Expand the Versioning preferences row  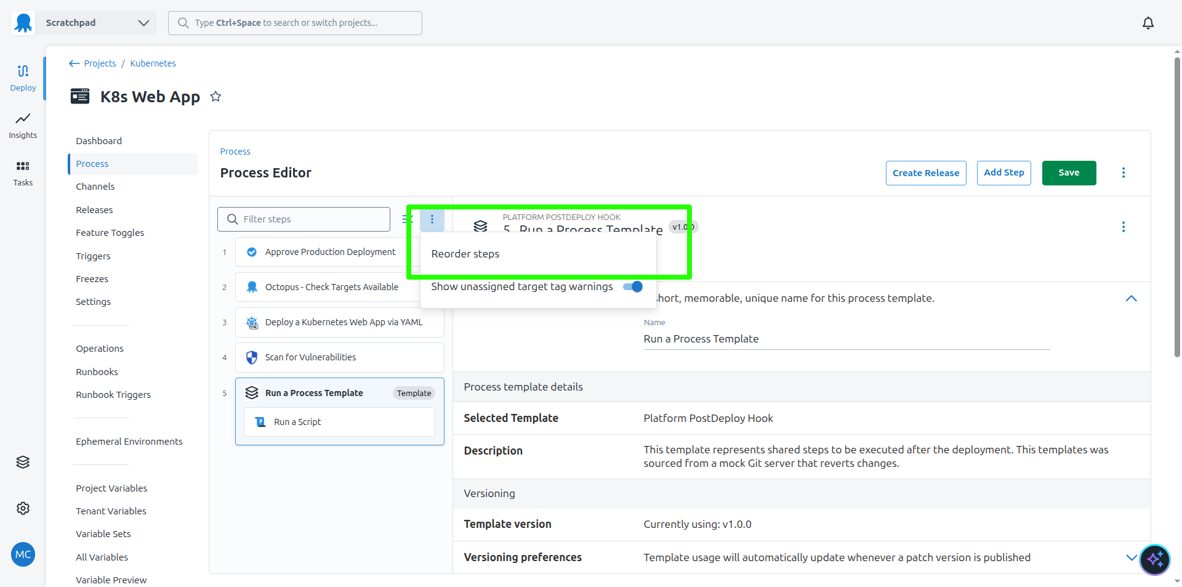1131,557
